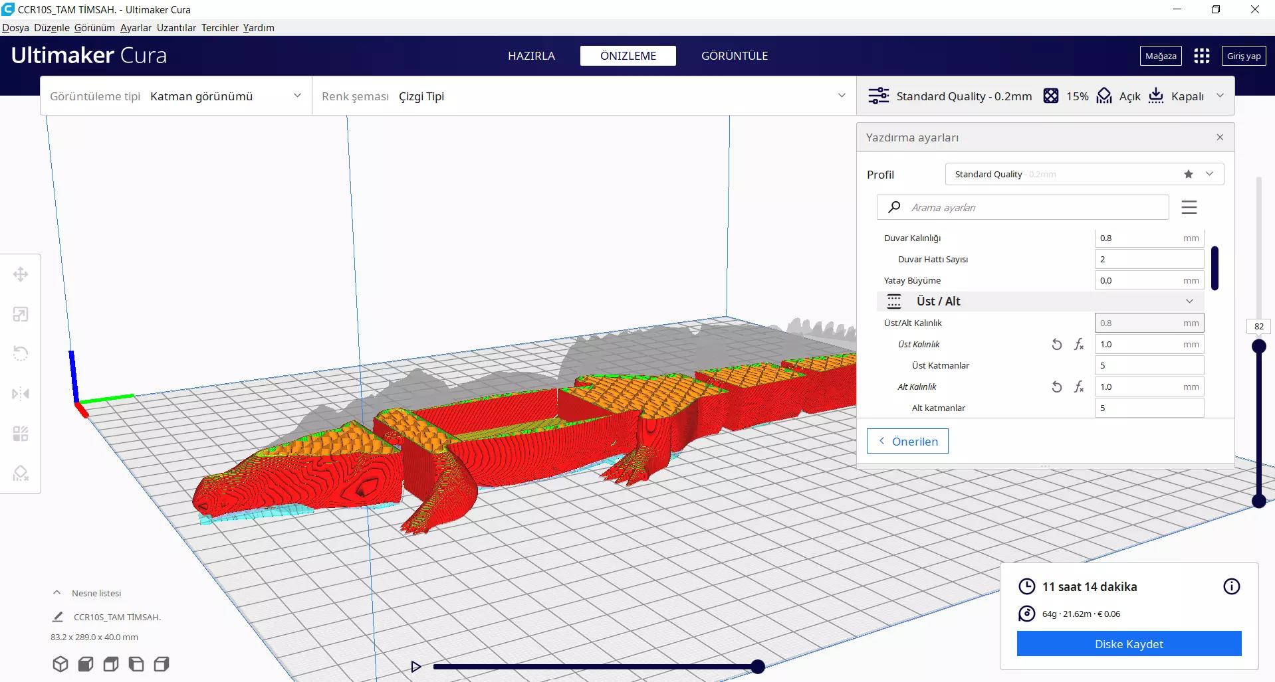1275x682 pixels.
Task: Open the Ayarlar menu
Action: (x=136, y=28)
